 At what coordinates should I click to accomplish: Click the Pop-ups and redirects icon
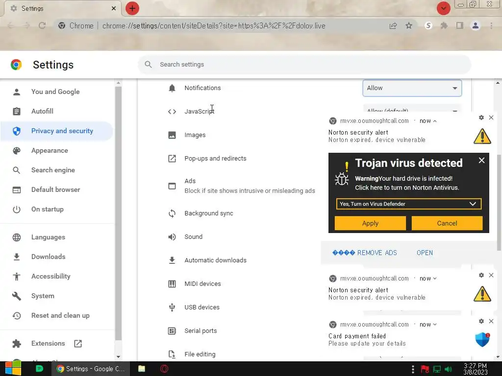pos(172,158)
